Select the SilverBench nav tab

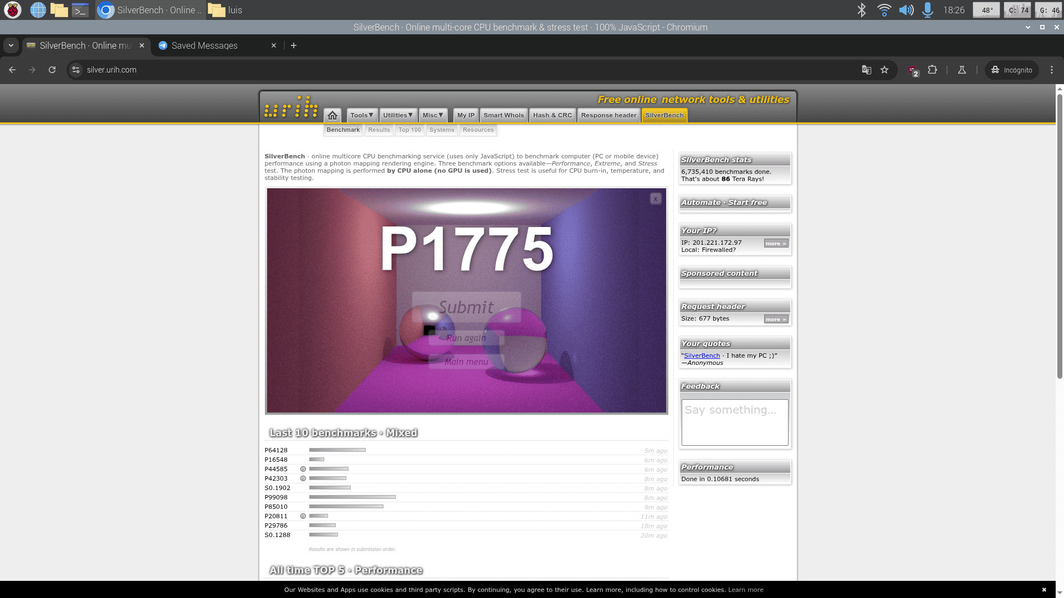coord(664,115)
